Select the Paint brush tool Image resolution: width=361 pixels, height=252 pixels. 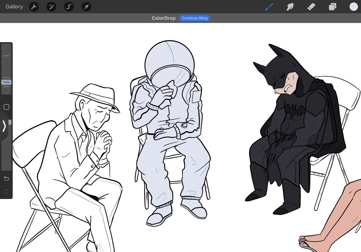[269, 7]
